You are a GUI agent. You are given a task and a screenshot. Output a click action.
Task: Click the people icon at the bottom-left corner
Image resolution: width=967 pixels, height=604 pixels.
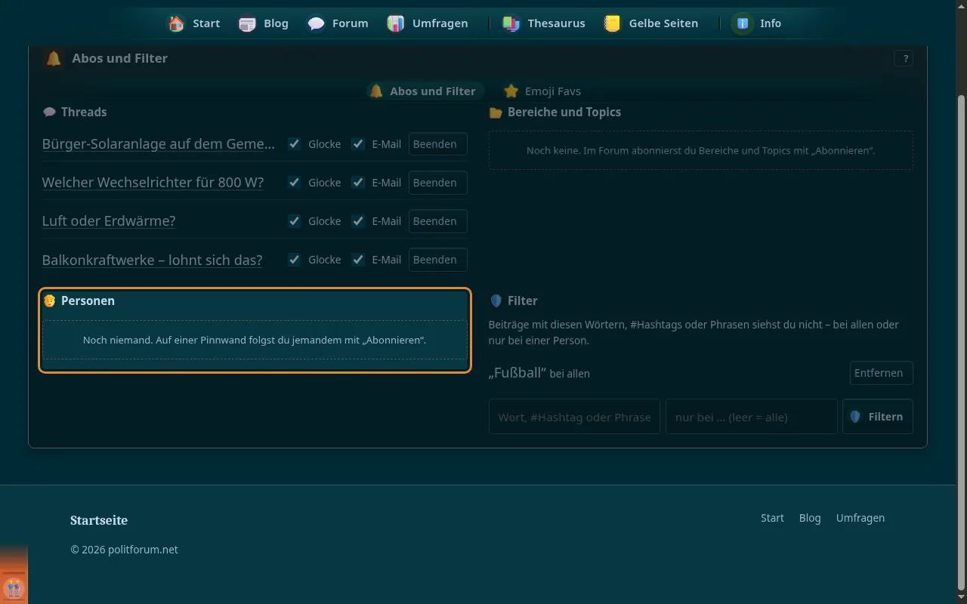coord(14,587)
